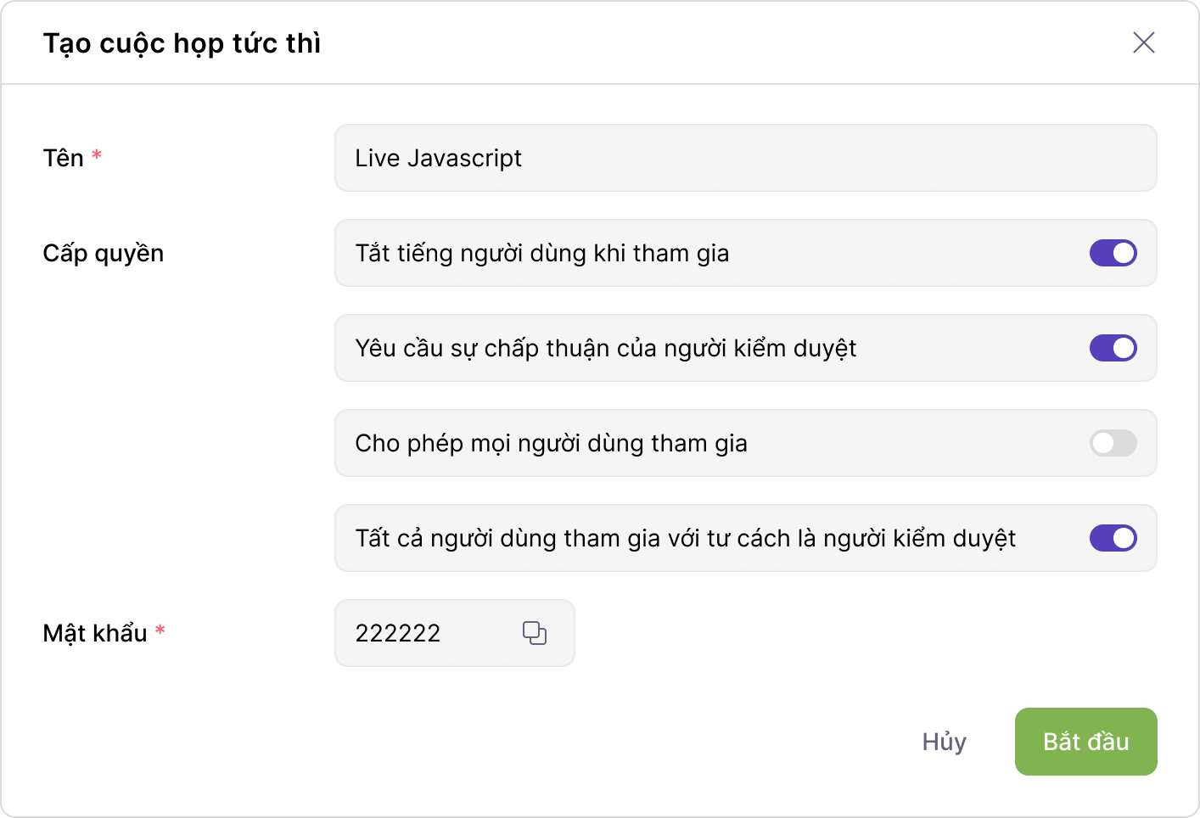Turn off moderator approval requirement switch
This screenshot has height=818, width=1200.
(1113, 348)
